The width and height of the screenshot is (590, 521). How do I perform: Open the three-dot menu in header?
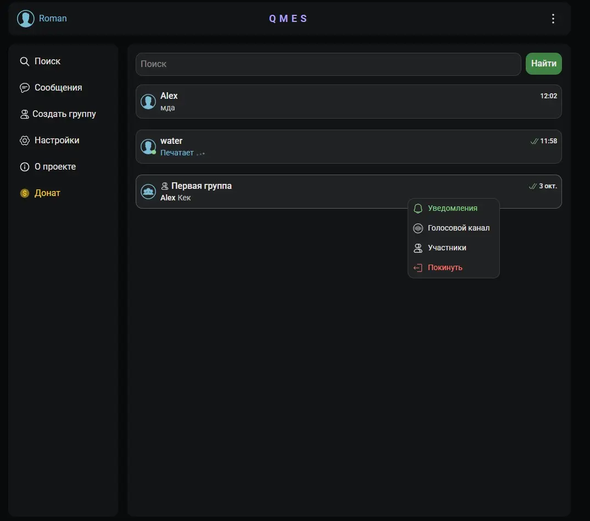coord(553,19)
